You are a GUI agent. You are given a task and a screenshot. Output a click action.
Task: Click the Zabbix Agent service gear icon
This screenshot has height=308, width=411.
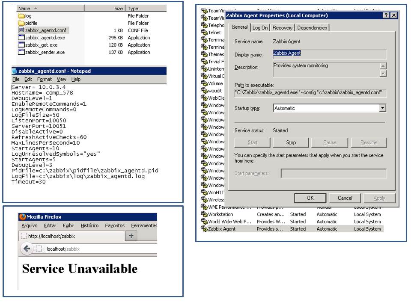point(204,228)
